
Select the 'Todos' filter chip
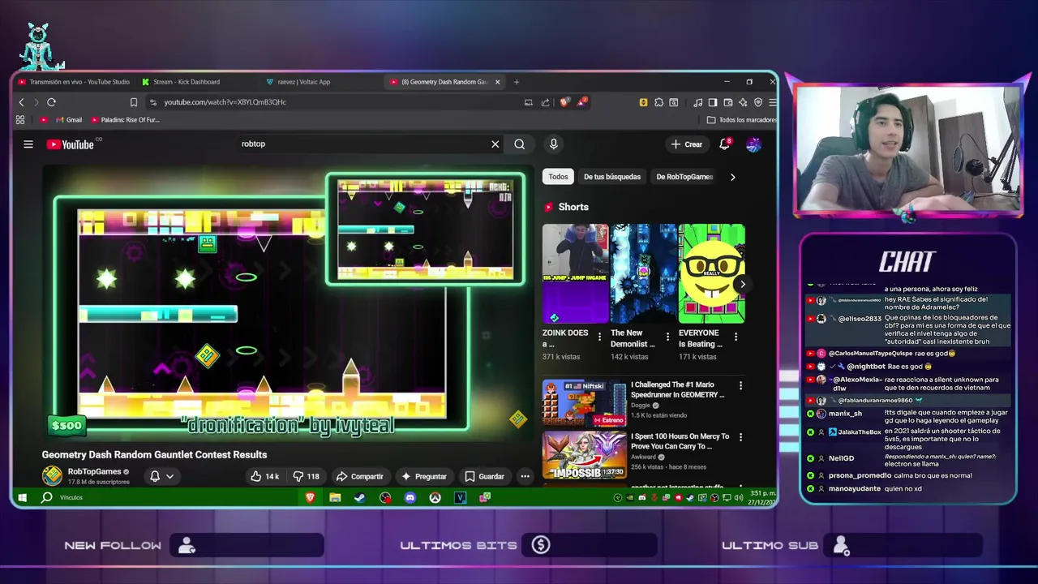[558, 177]
